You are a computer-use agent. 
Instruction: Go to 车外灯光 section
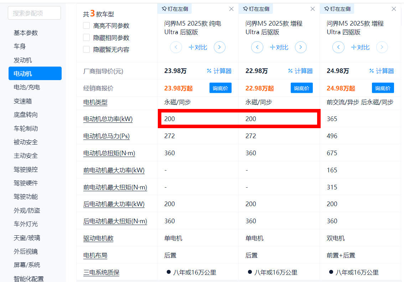pos(26,224)
